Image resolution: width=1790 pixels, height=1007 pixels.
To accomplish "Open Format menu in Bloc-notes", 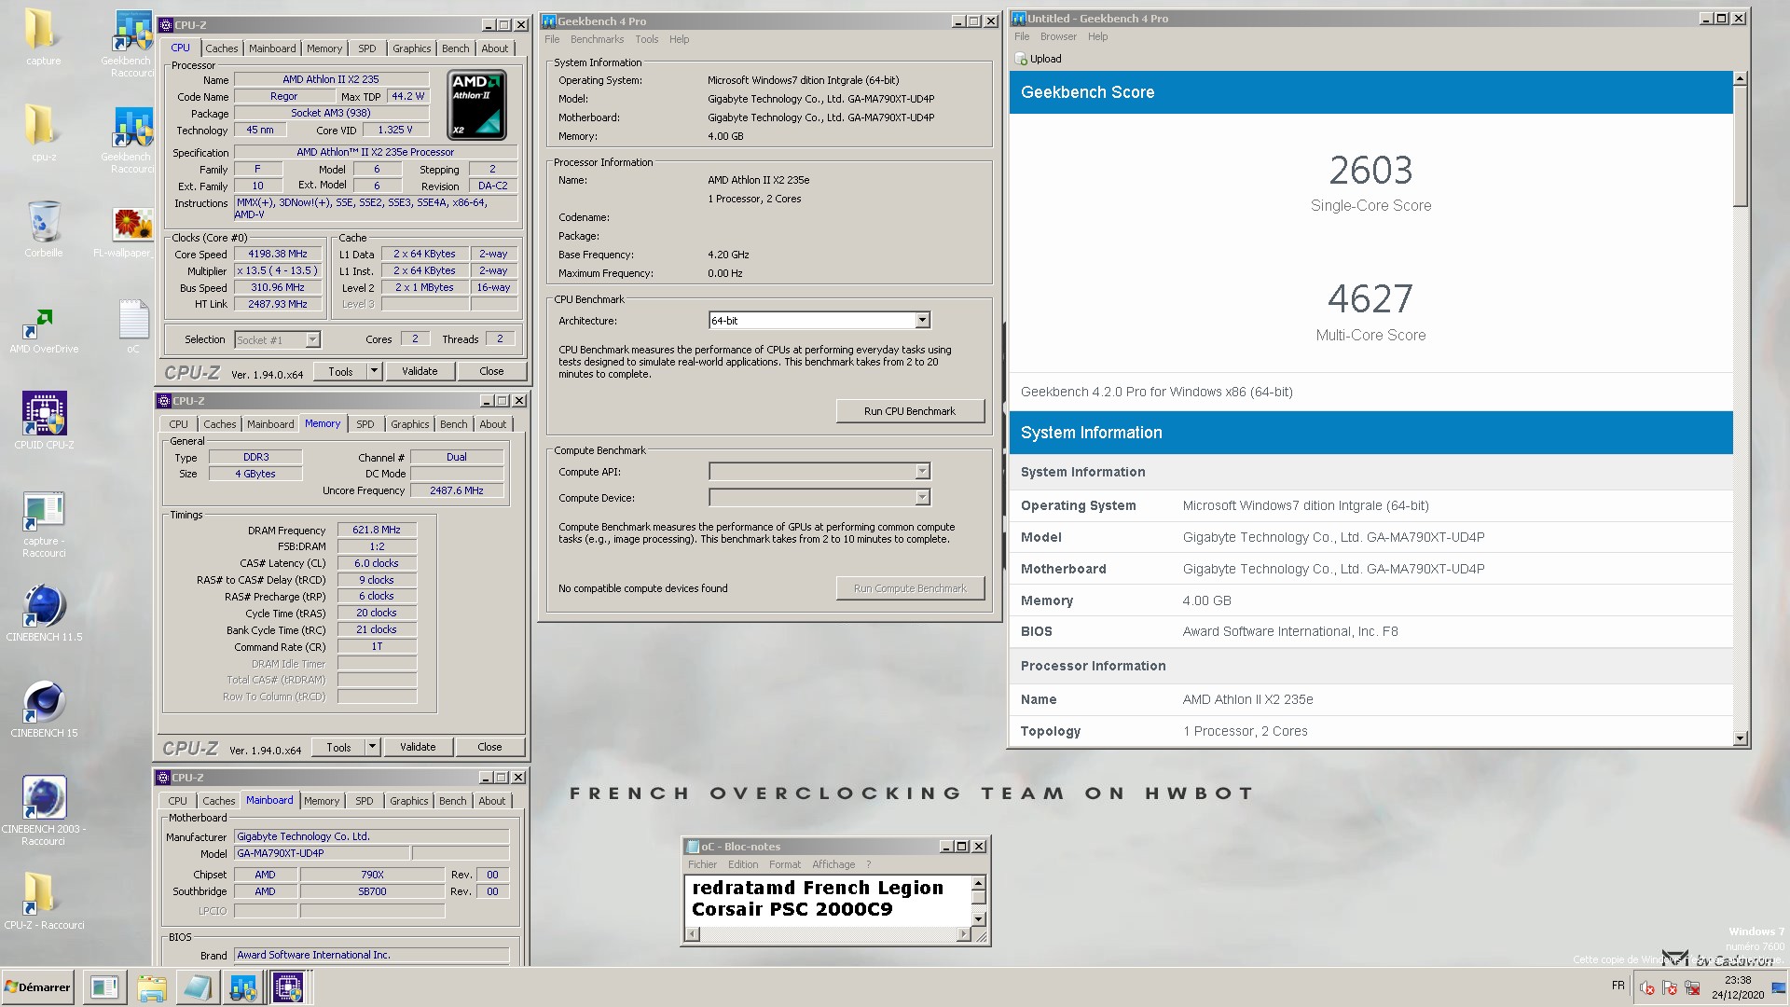I will 785,864.
